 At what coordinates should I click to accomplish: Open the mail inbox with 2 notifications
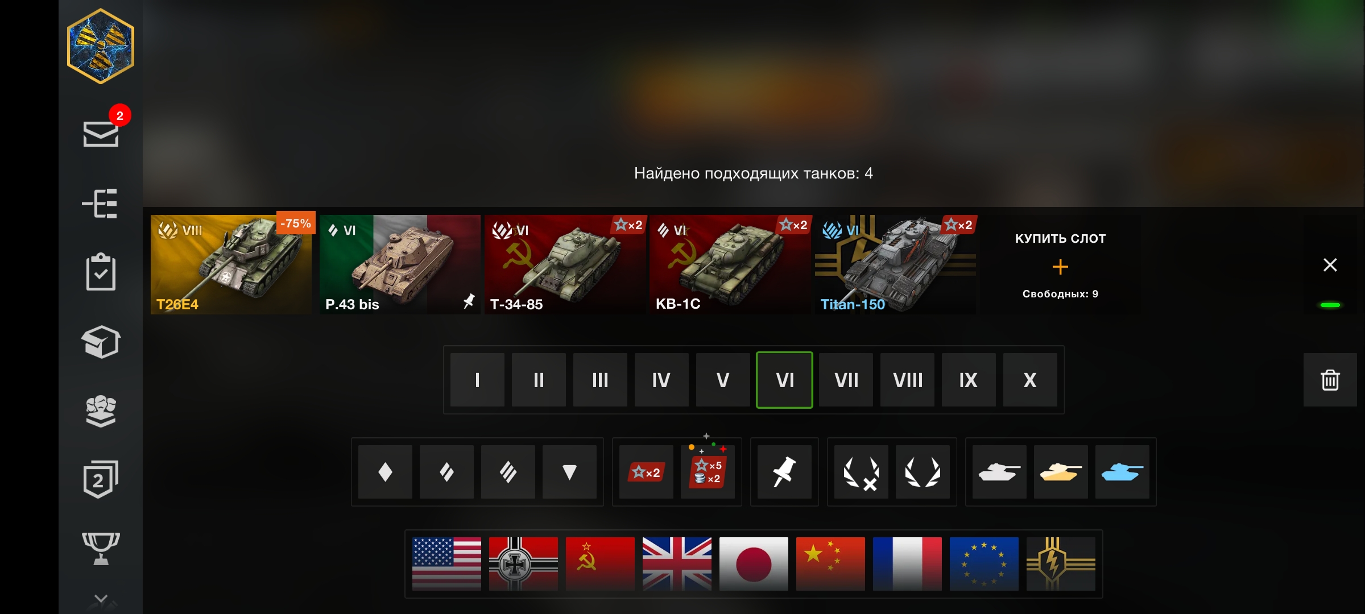101,134
